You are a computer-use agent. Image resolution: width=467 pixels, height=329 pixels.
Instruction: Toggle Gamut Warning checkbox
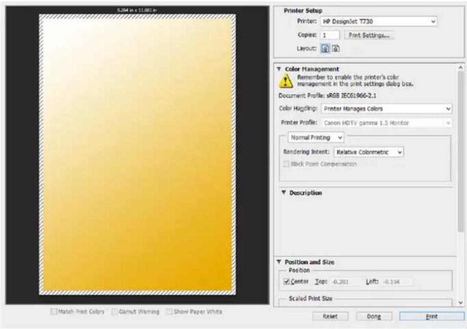[x=115, y=312]
